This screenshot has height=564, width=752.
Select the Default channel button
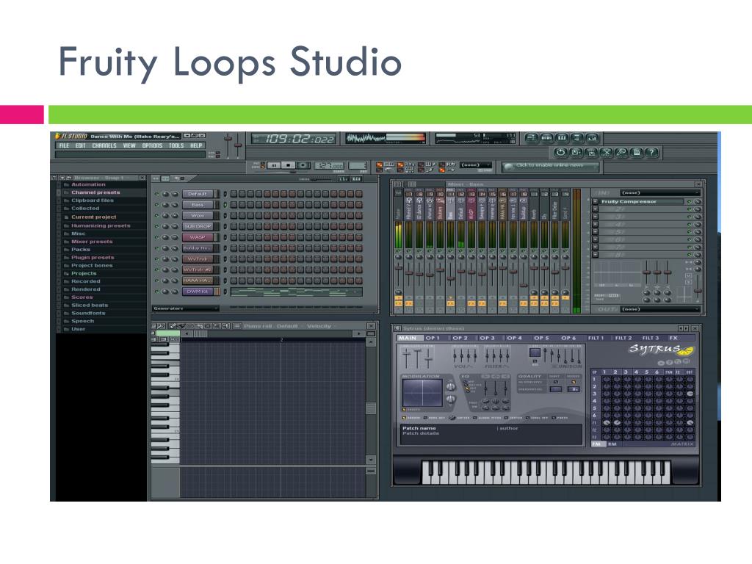[x=197, y=194]
